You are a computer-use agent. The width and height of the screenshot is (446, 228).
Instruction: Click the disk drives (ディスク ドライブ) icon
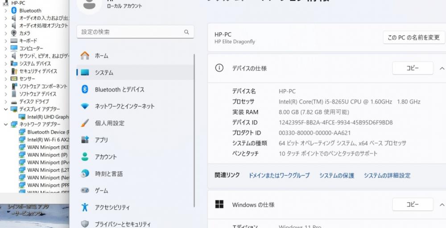point(14,102)
